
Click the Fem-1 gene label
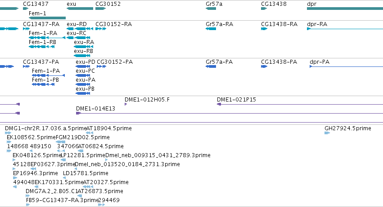pos(37,13)
